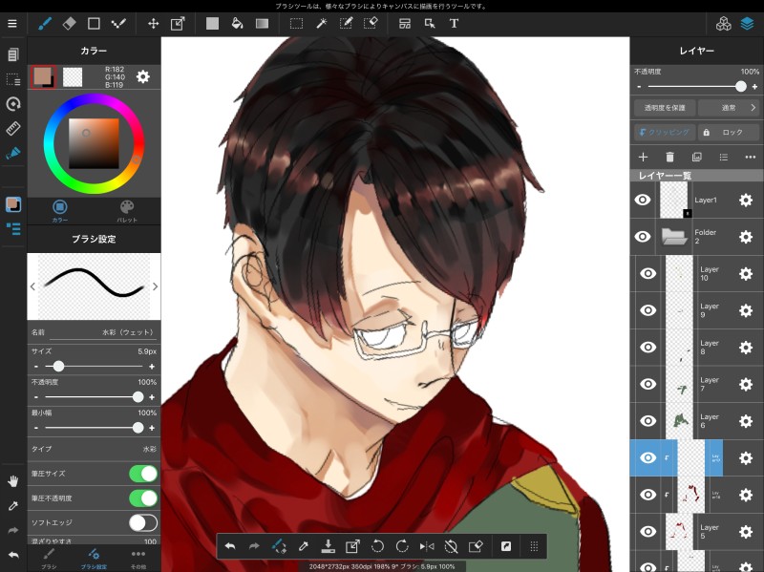This screenshot has width=764, height=572.
Task: Open the hamburger main menu
Action: tap(12, 23)
